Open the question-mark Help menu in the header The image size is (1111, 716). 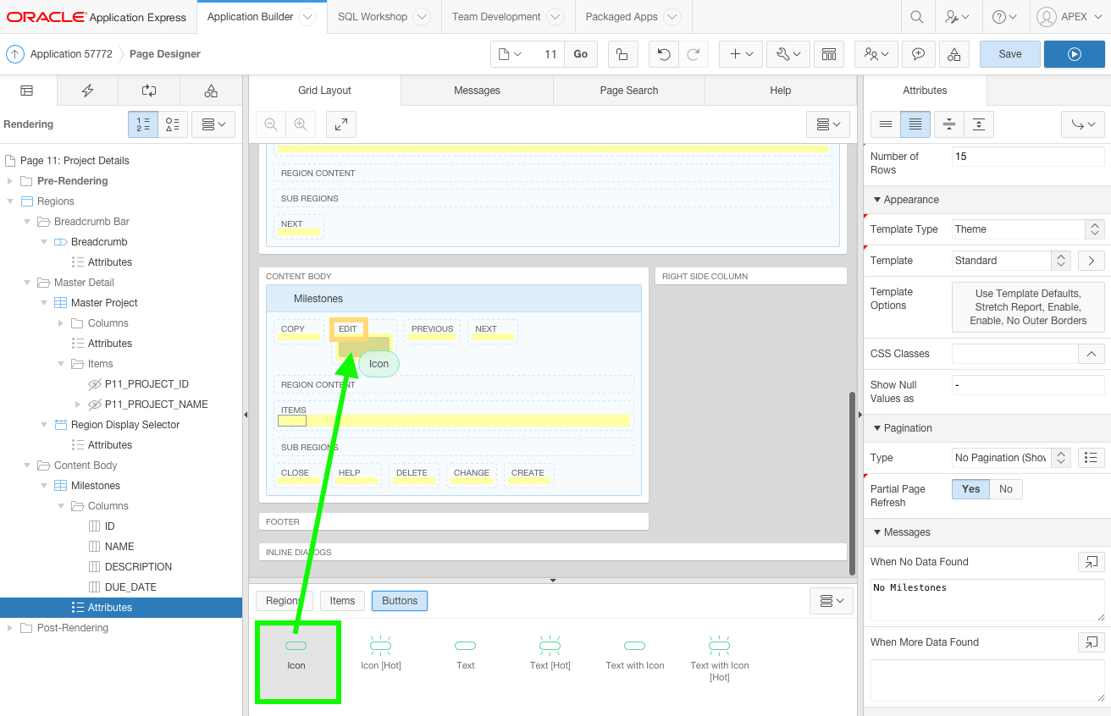[x=1004, y=17]
